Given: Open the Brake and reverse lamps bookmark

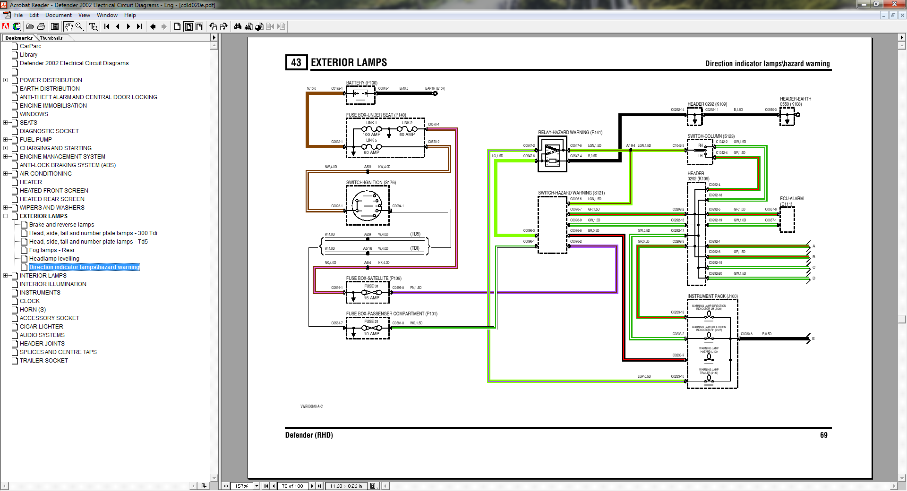Looking at the screenshot, I should pos(61,225).
